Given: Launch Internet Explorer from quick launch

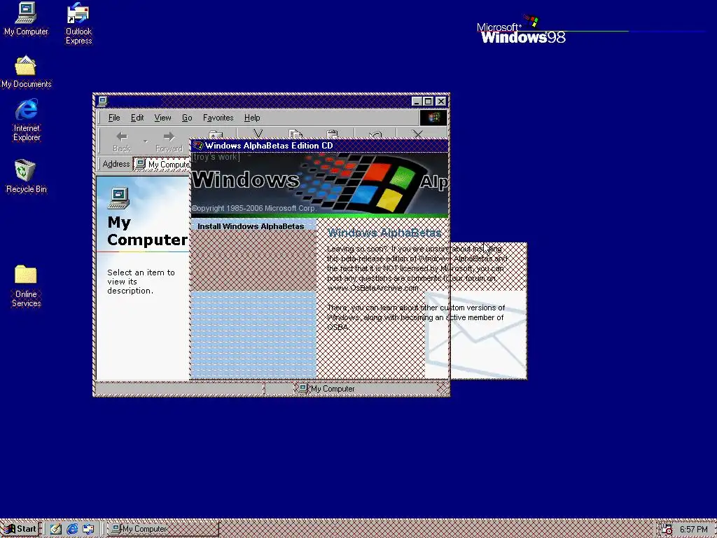Looking at the screenshot, I should coord(72,529).
